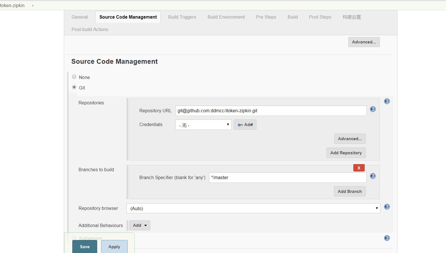
Task: Click breadcrumb arrow after token-zipkin
Action: pos(33,5)
